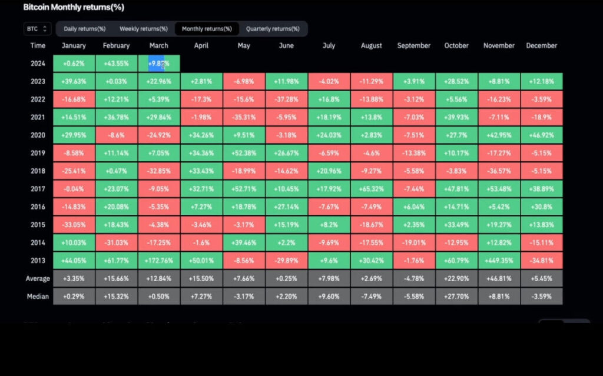Click the highlighted March 2024 +9.87% cell
603x376 pixels.
pos(158,64)
